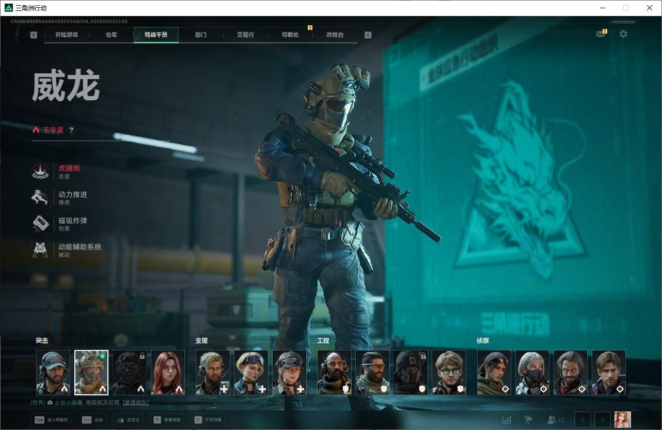Click the Q key hint before 开始游戏

[x=34, y=35]
